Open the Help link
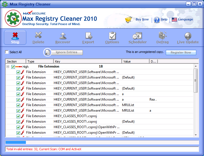This screenshot has height=156, width=204. 164,19
